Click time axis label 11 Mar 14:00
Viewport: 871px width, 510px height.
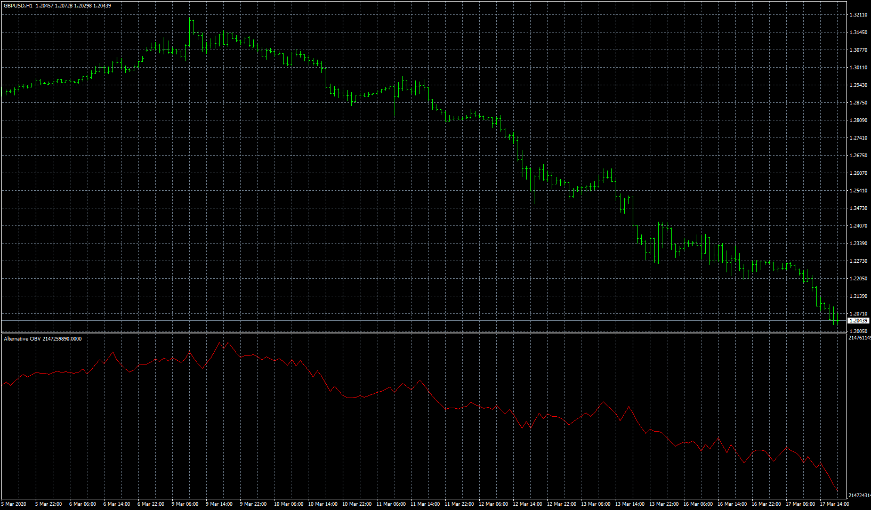[x=425, y=504]
